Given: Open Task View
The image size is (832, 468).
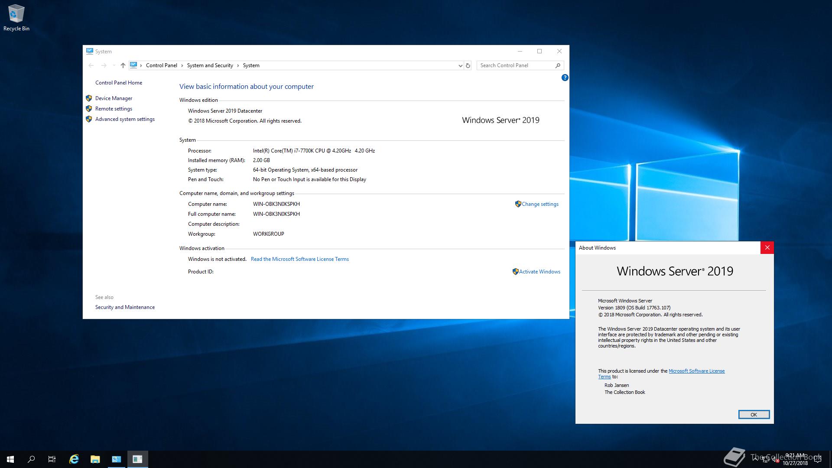Looking at the screenshot, I should (52, 459).
